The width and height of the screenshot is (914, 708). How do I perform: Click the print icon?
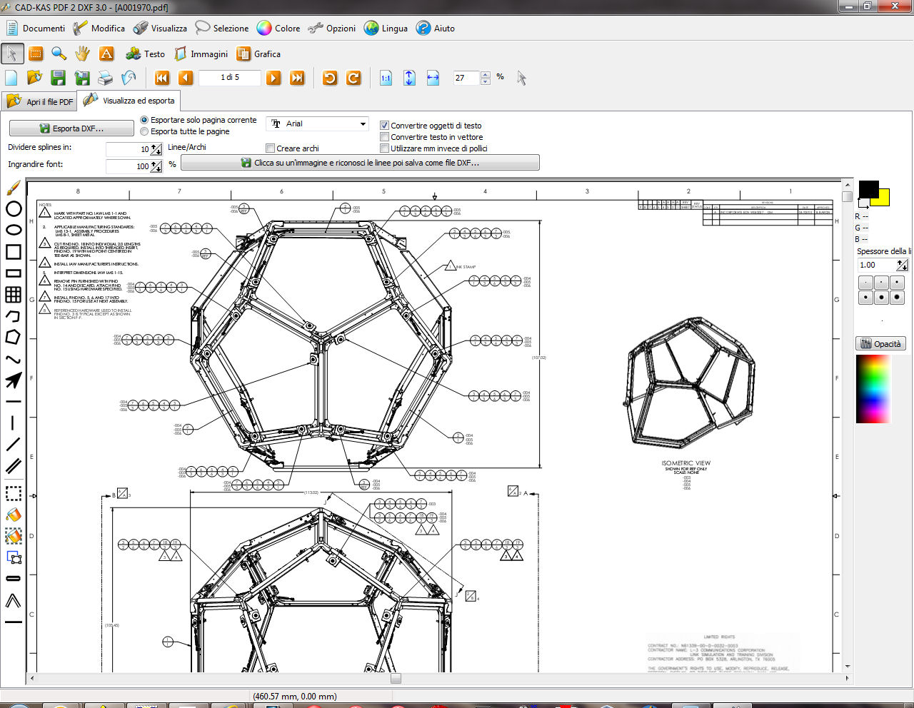[x=106, y=78]
